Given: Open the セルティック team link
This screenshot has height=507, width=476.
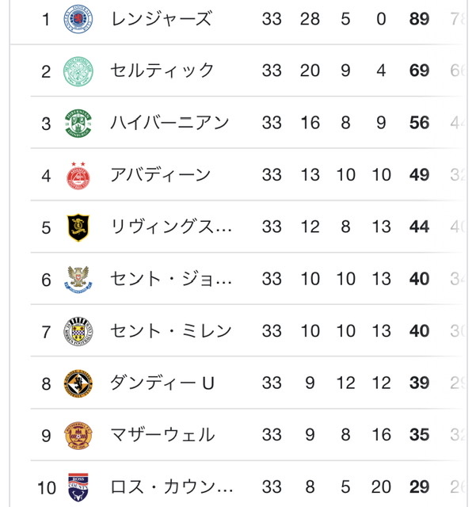Looking at the screenshot, I should point(162,71).
